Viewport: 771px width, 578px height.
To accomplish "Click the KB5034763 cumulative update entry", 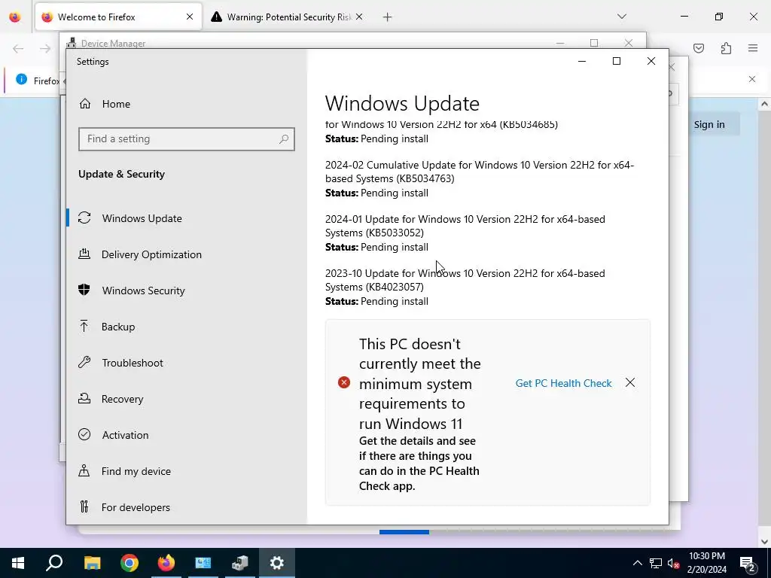I will click(480, 179).
